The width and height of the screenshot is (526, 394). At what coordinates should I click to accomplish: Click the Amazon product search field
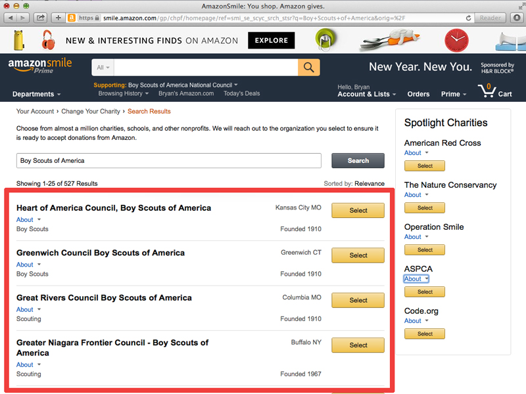point(206,68)
